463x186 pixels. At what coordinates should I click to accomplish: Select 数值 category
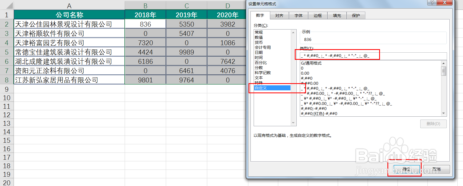[272, 37]
